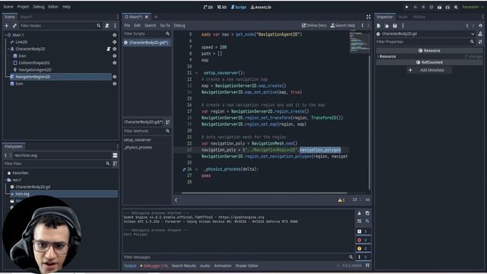This screenshot has width=487, height=274.
Task: Toggle method list sort button
Action: [x=168, y=122]
